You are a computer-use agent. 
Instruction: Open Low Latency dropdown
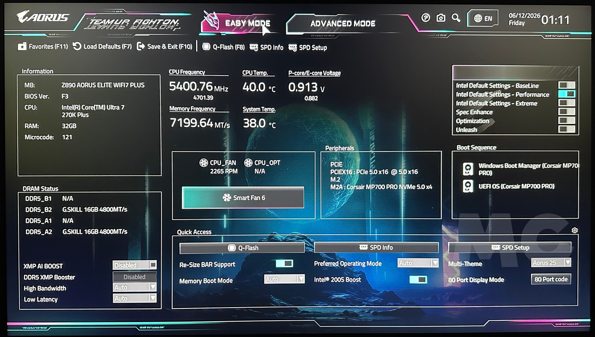point(134,298)
